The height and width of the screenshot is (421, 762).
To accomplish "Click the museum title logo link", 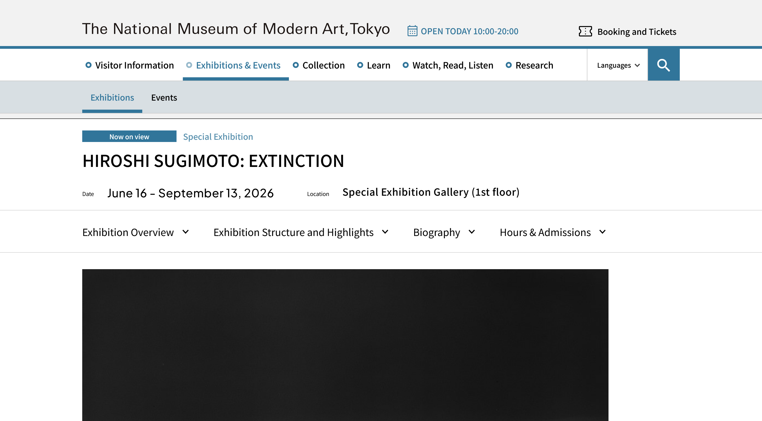I will click(x=236, y=29).
